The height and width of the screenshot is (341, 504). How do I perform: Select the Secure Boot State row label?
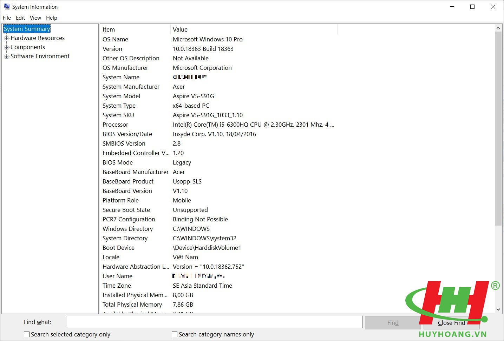(x=126, y=210)
